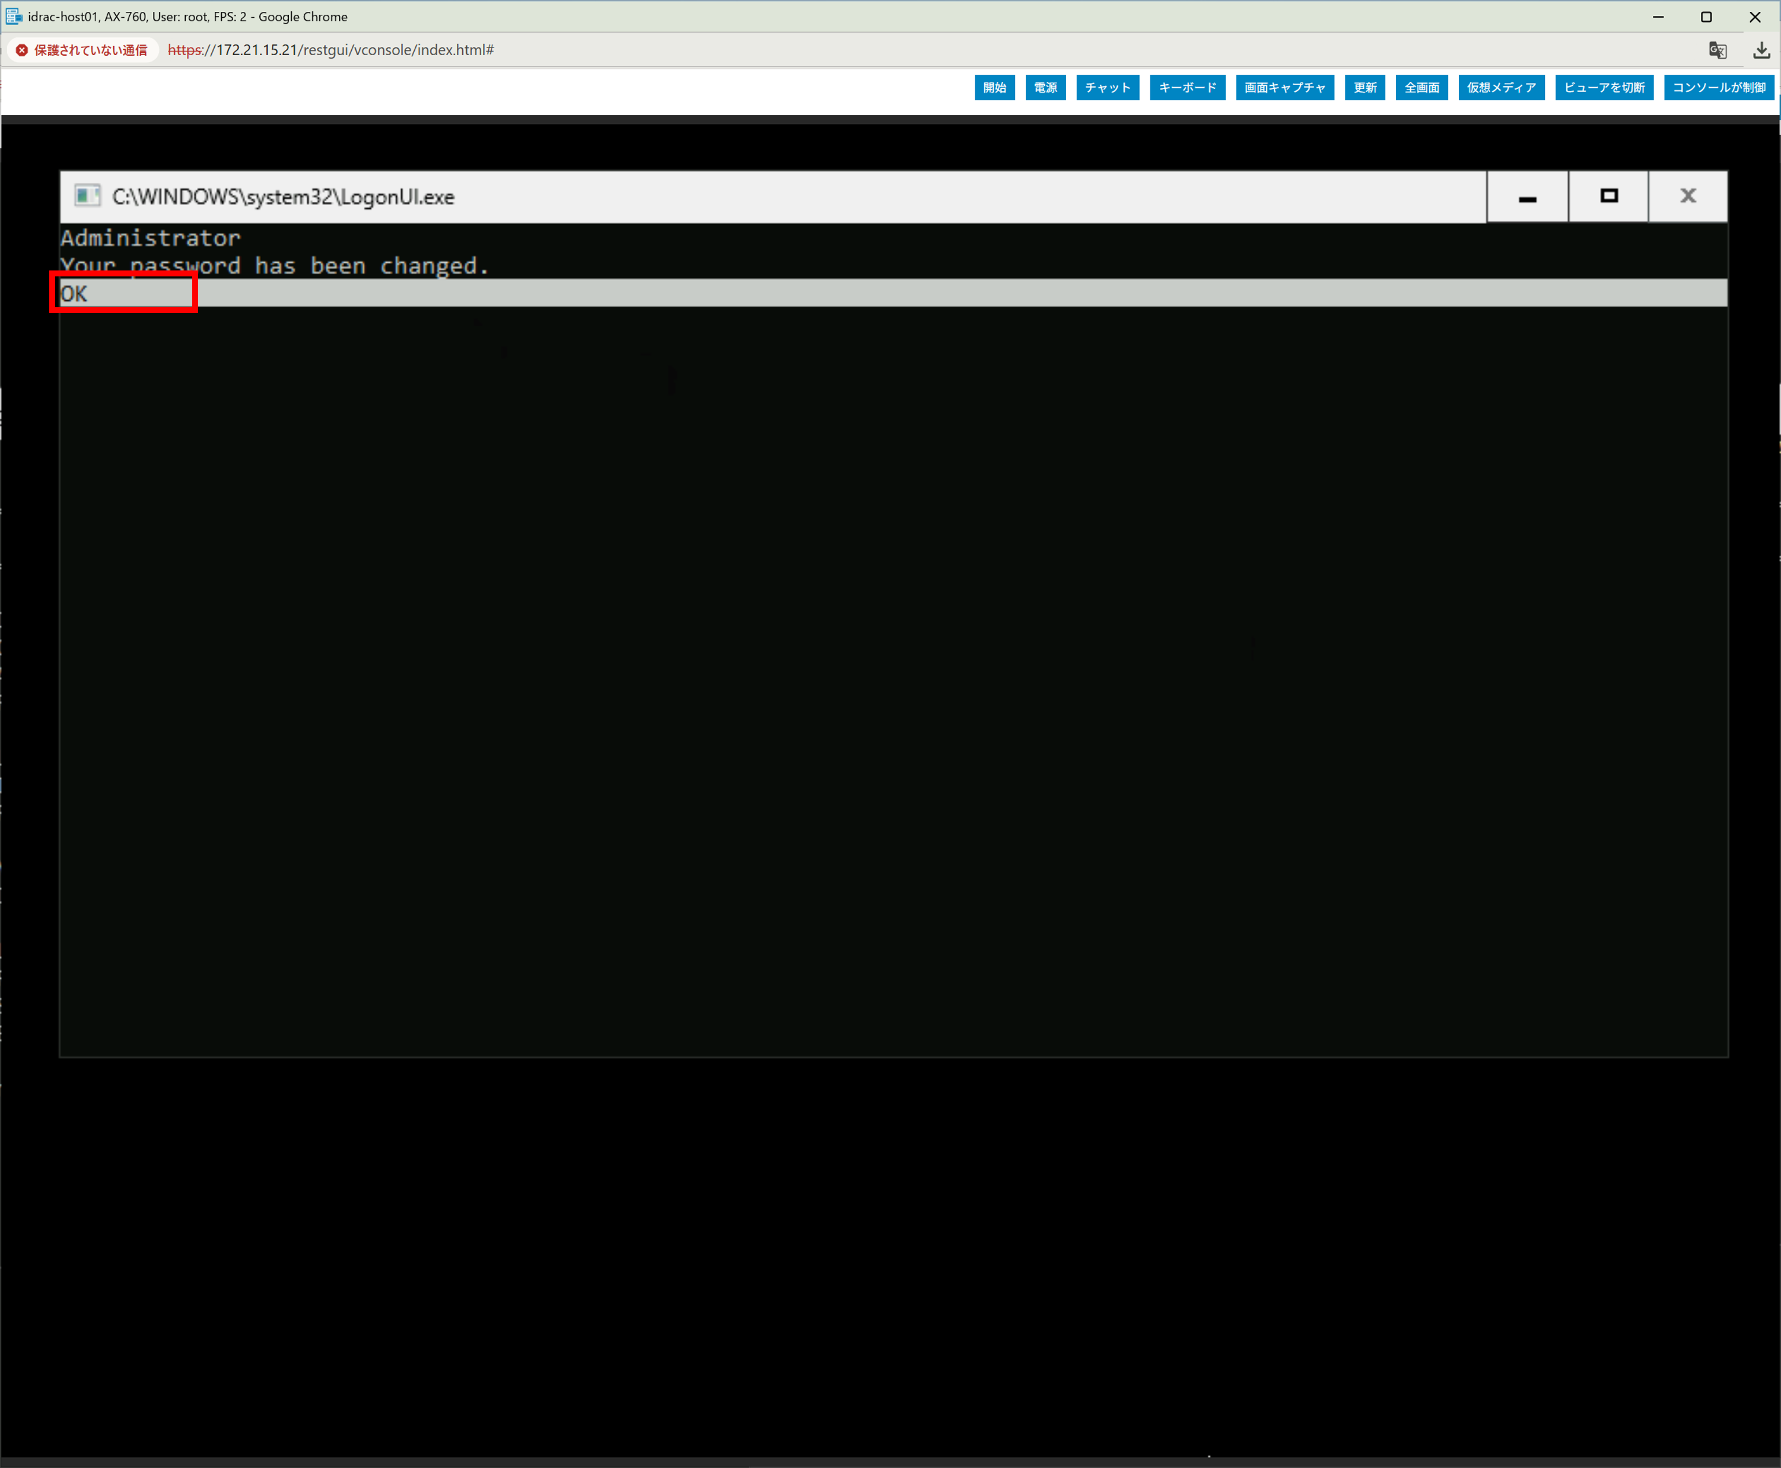Click the iDRAC page icon in Chrome title bar
This screenshot has height=1468, width=1781.
click(14, 16)
